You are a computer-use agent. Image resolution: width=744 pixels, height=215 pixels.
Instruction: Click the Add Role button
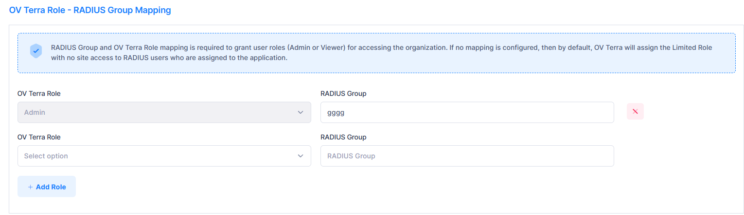click(x=47, y=186)
